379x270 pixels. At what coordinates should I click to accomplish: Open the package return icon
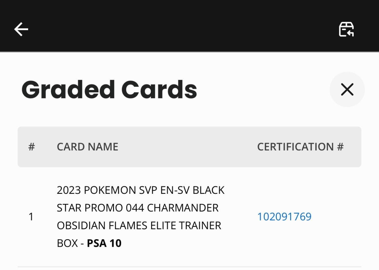click(x=346, y=29)
